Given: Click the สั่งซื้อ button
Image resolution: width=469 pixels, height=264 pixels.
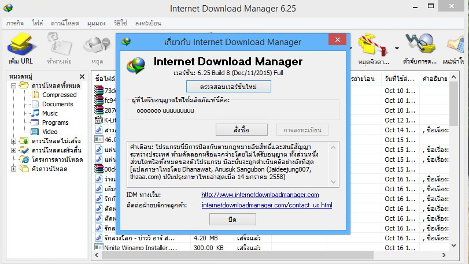Looking at the screenshot, I should [242, 130].
